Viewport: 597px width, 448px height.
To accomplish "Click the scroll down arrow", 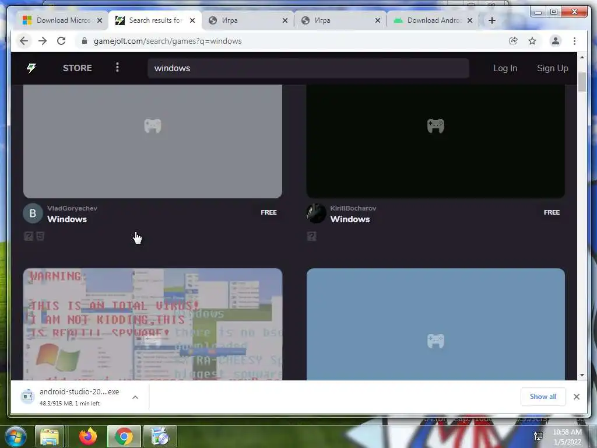I will (582, 375).
